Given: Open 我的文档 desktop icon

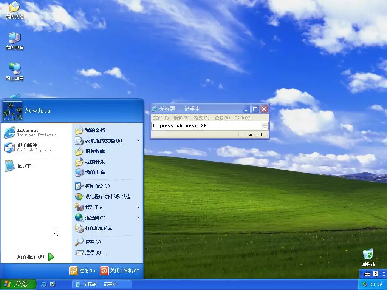Looking at the screenshot, I should 15,10.
